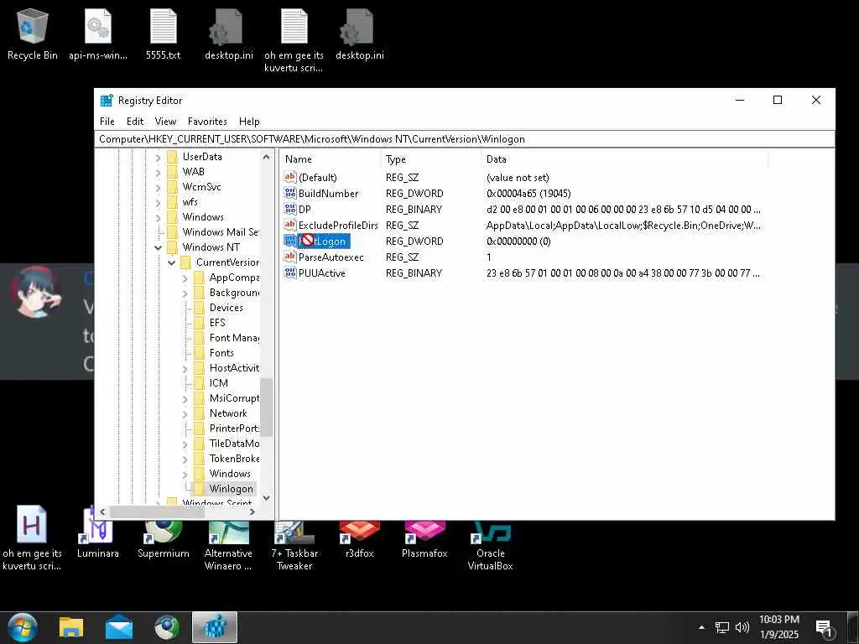Open the Edit menu
The image size is (859, 644).
[135, 122]
